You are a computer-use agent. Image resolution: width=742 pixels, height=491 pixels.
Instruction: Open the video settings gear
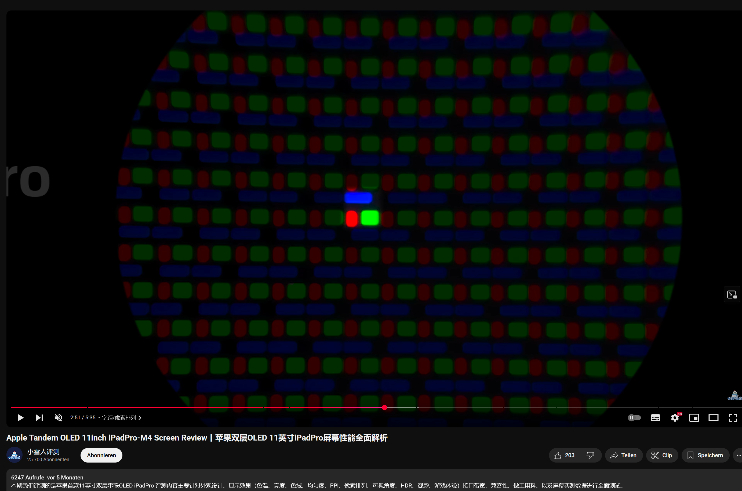(x=675, y=417)
